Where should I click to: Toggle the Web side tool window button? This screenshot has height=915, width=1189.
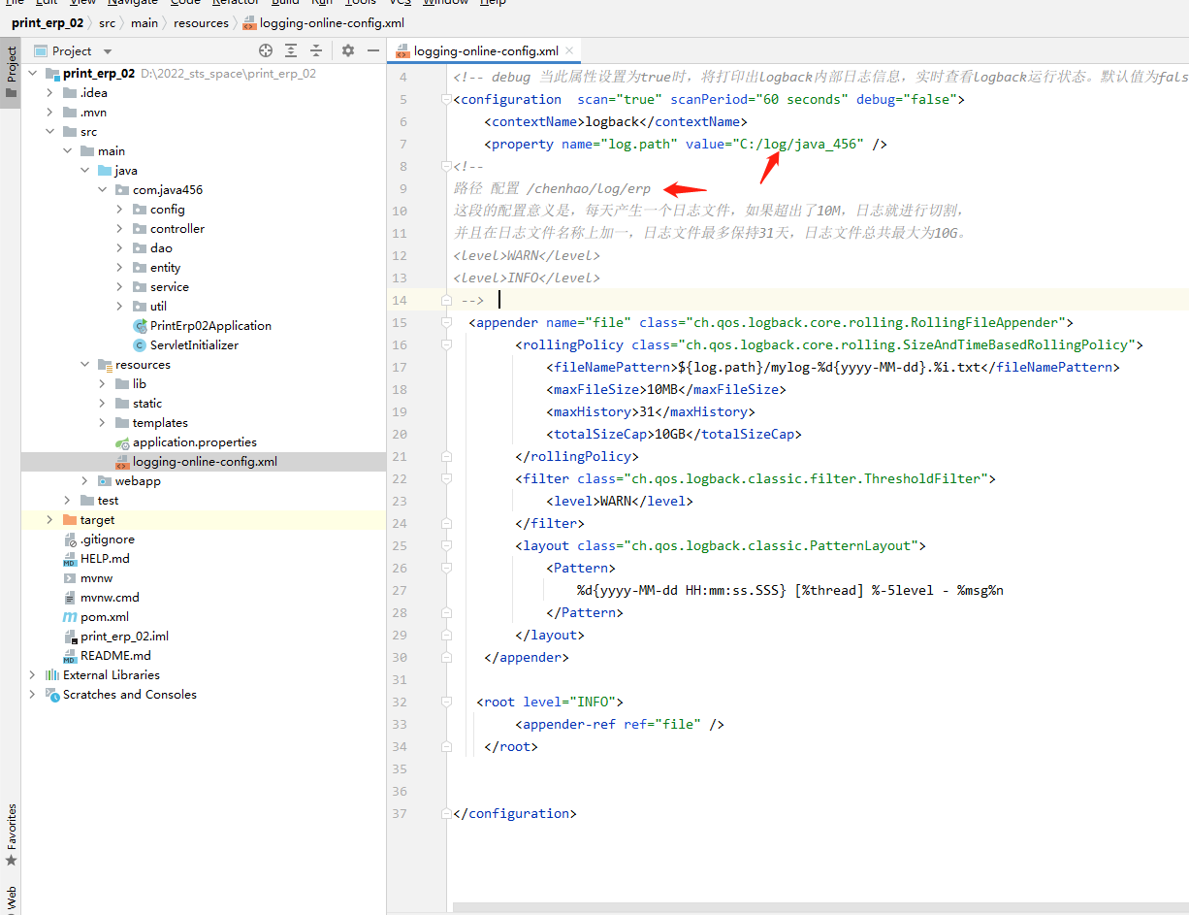(11, 898)
